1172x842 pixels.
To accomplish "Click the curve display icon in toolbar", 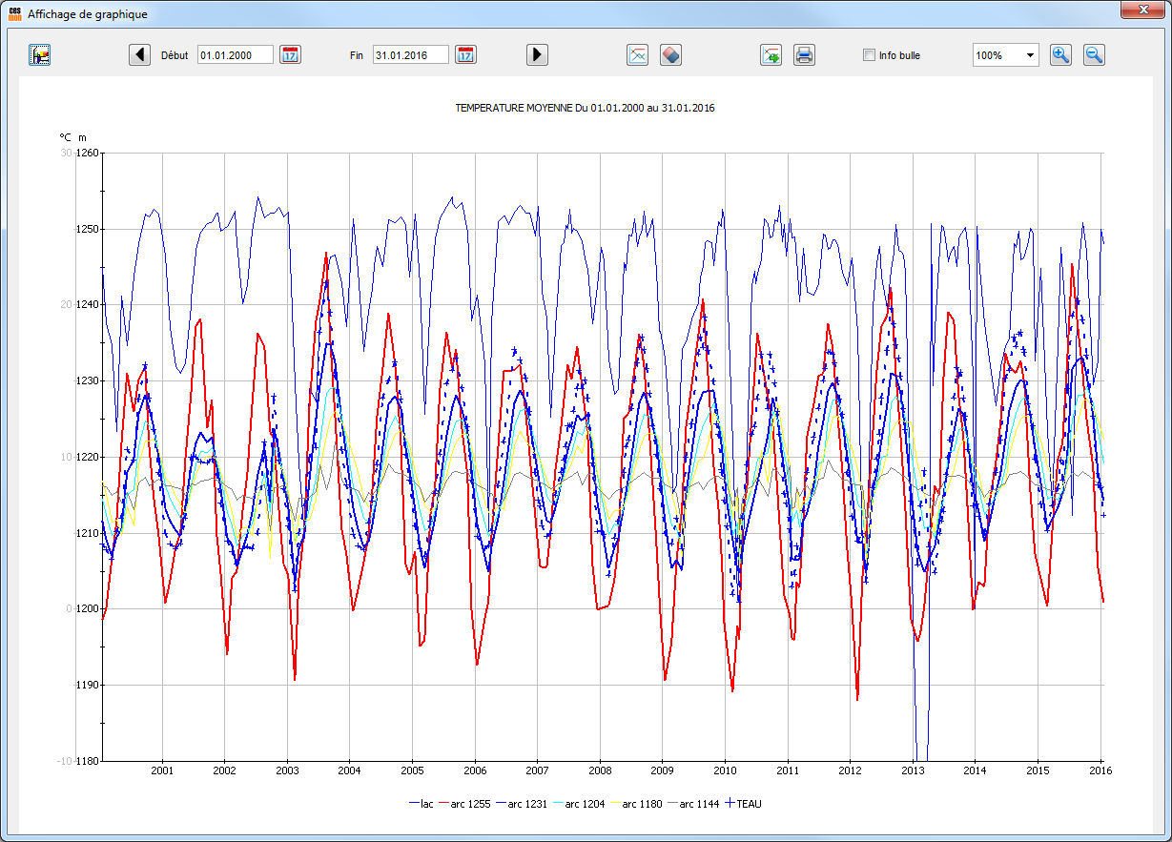I will click(637, 54).
